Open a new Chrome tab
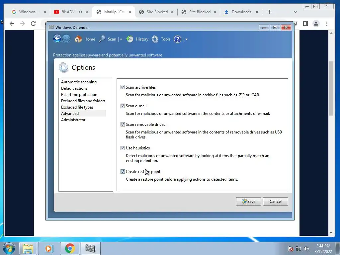The height and width of the screenshot is (255, 340). (270, 12)
